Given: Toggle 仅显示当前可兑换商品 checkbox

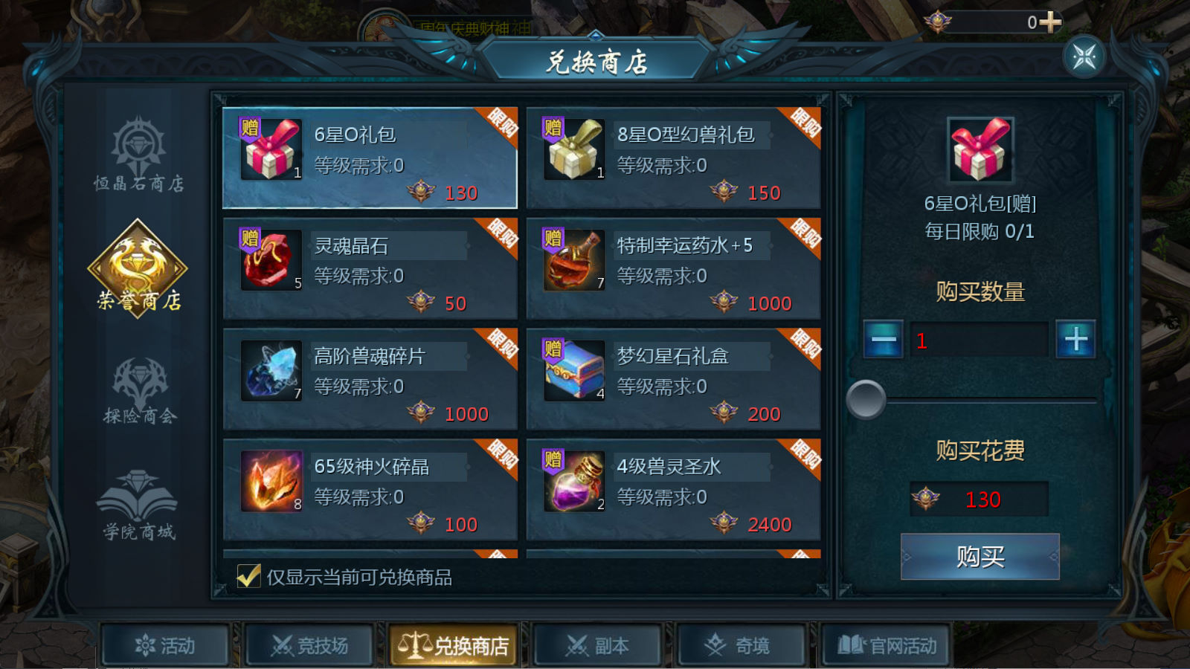Looking at the screenshot, I should click(x=248, y=576).
